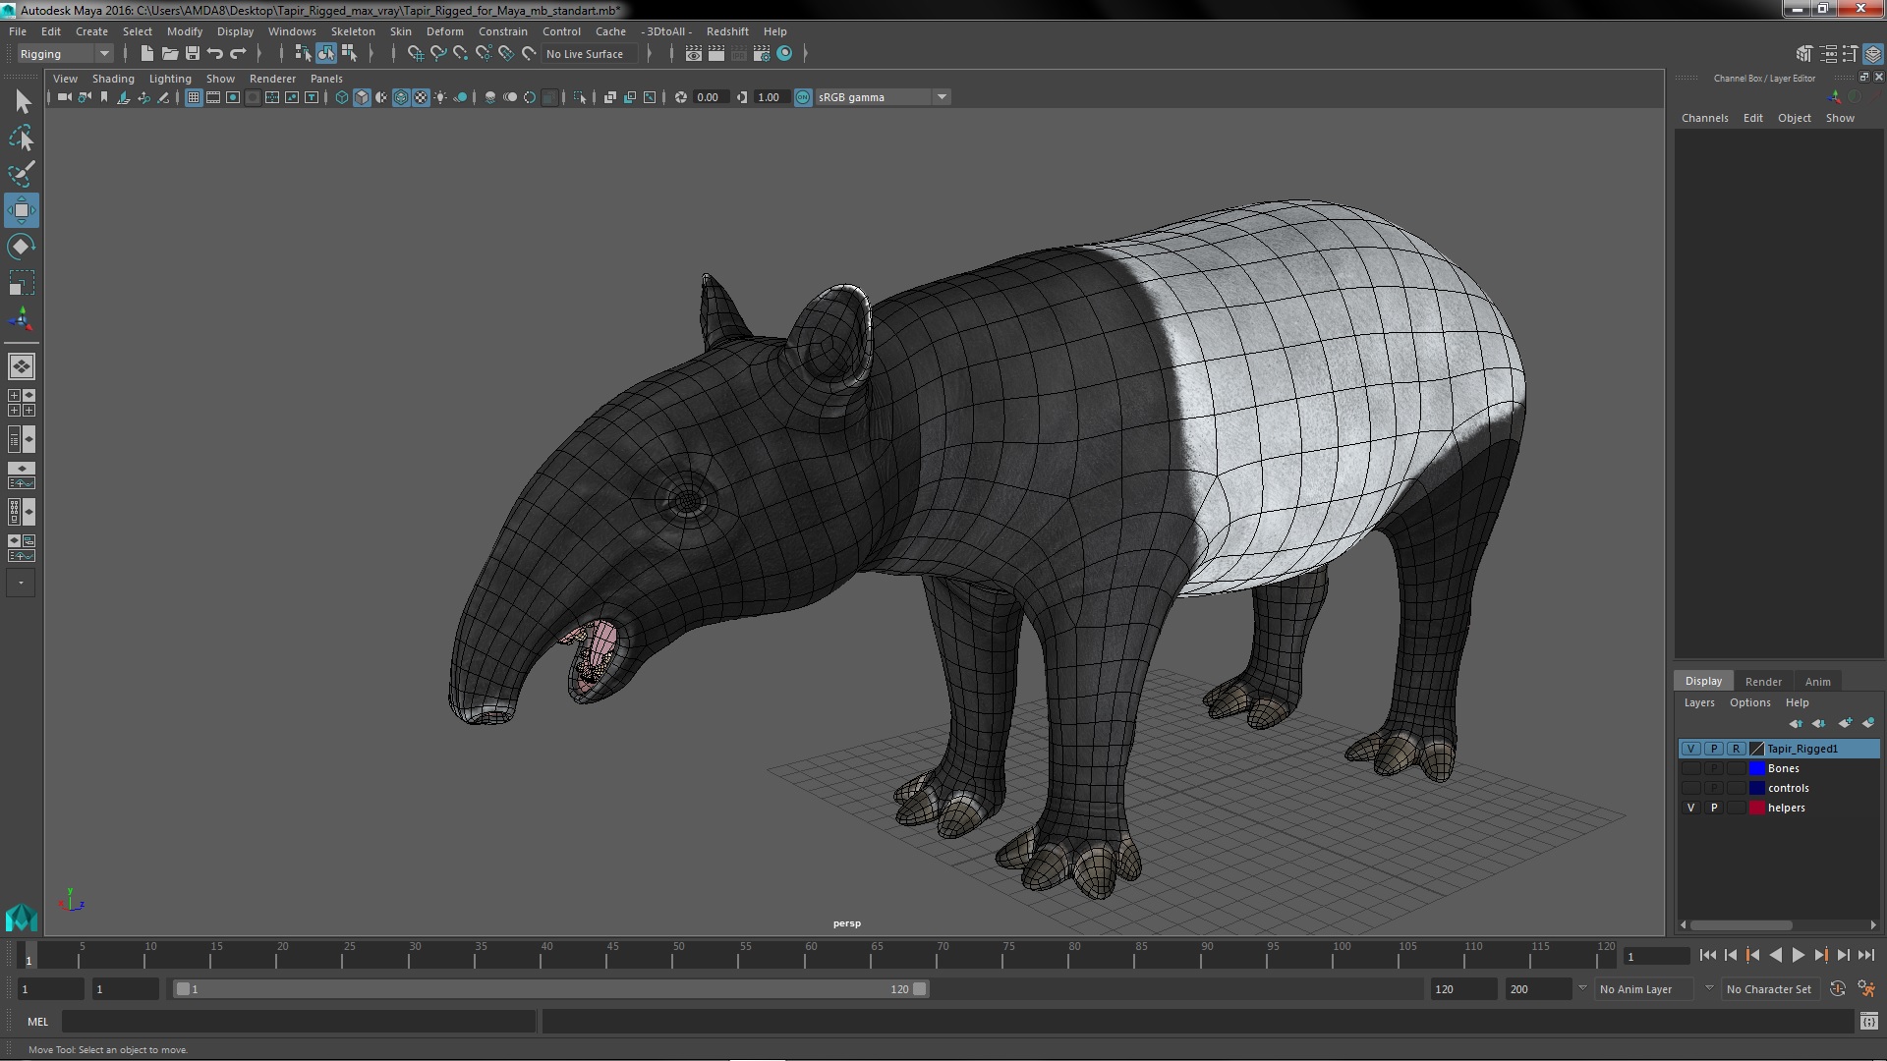Open animation preferences running-man icon
The height and width of the screenshot is (1061, 1887).
click(x=1866, y=988)
